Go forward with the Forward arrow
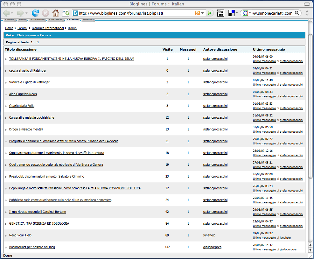The height and width of the screenshot is (259, 314). [x=20, y=13]
